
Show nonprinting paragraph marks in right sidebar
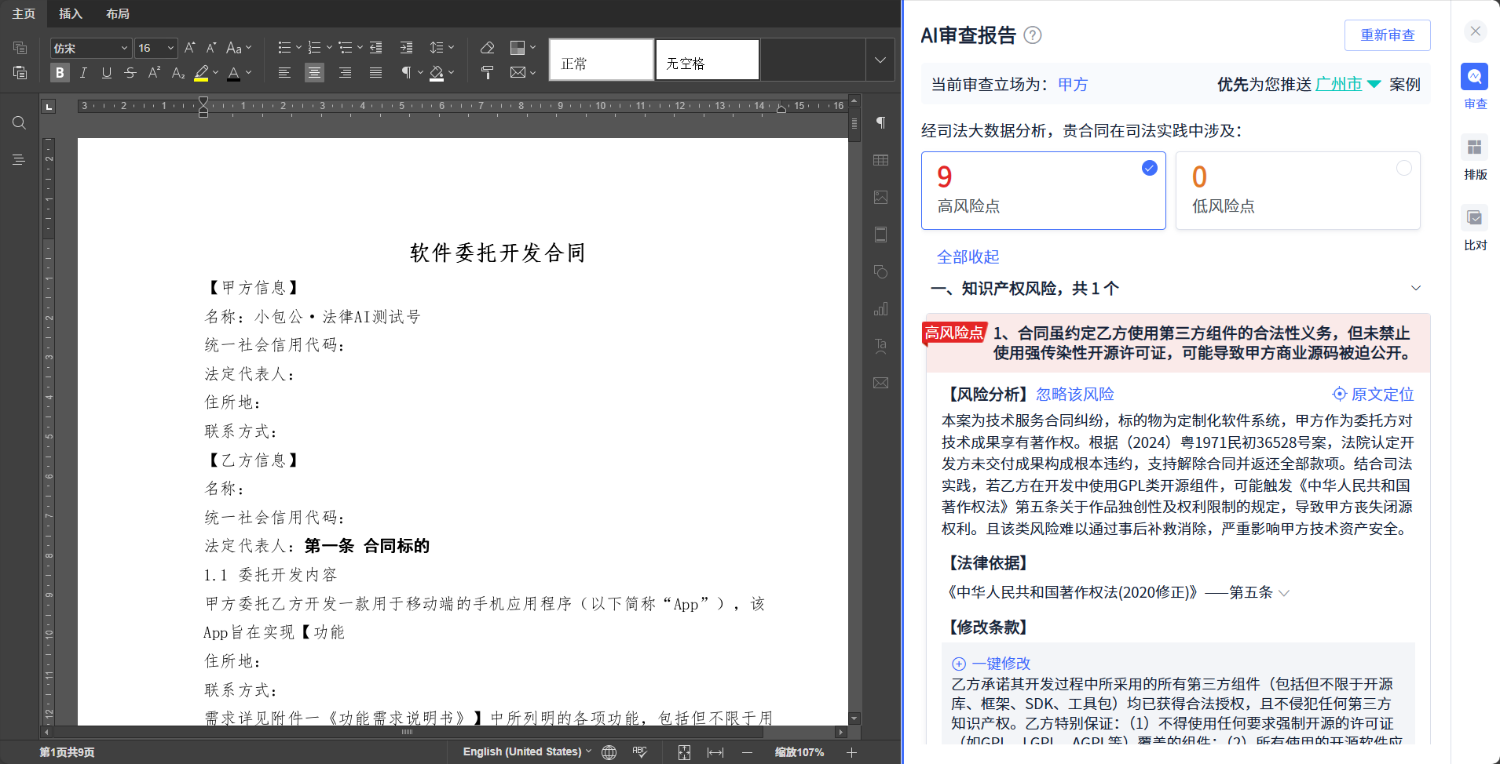pyautogui.click(x=880, y=123)
